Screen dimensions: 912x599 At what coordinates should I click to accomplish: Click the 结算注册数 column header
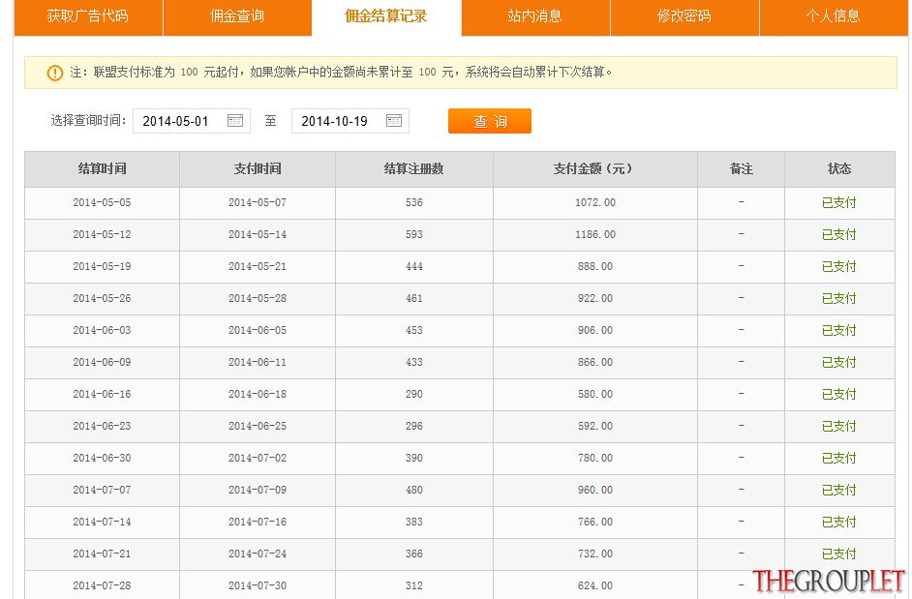coord(414,169)
